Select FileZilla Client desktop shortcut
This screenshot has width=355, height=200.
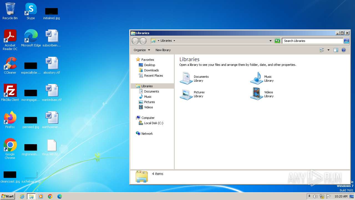10,93
